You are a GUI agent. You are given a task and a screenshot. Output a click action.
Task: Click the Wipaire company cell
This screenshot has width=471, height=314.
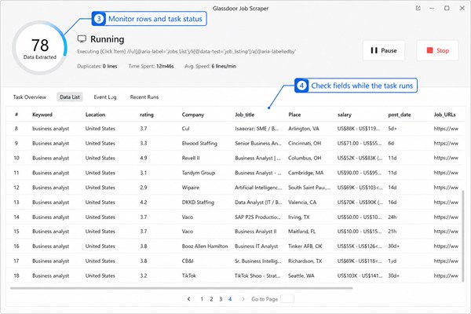[x=191, y=188]
